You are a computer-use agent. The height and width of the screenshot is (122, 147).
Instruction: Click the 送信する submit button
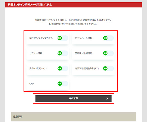(73, 99)
